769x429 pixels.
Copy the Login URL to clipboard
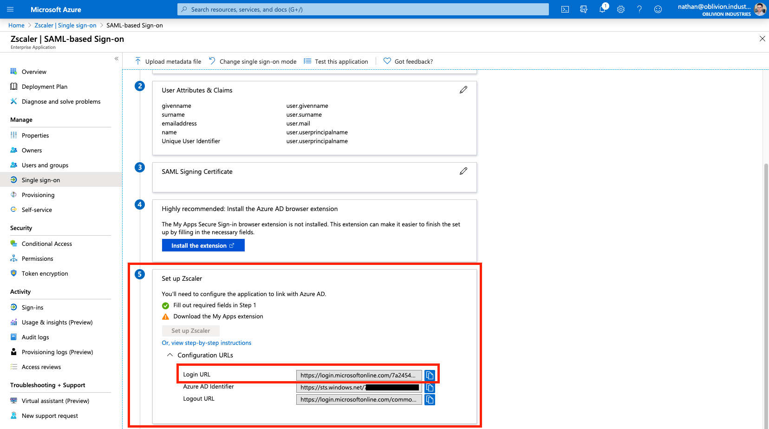pyautogui.click(x=430, y=375)
